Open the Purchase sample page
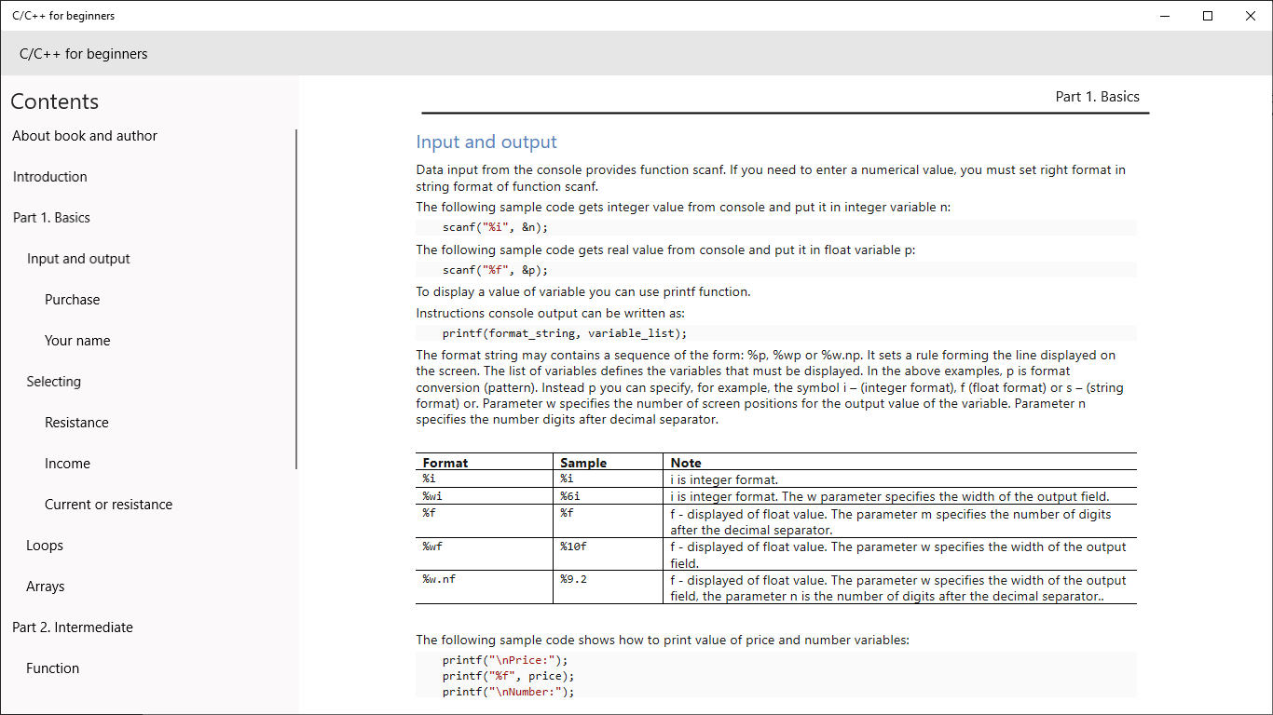Screen dimensions: 1273x715 click(x=72, y=299)
